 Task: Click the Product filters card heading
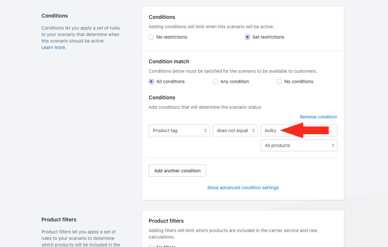point(166,221)
